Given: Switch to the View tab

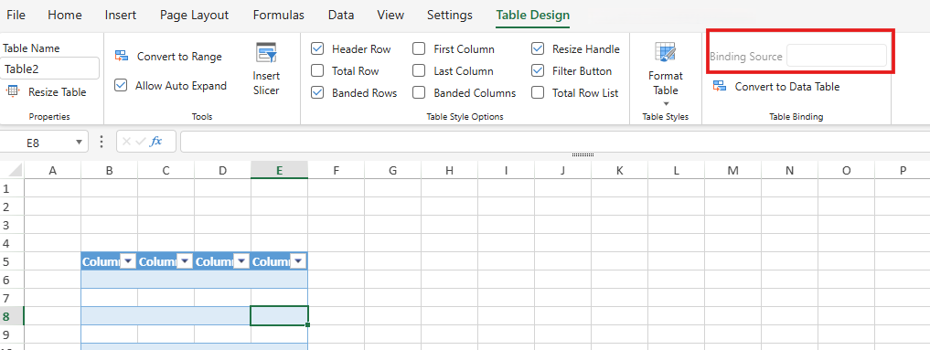Looking at the screenshot, I should click(x=390, y=16).
